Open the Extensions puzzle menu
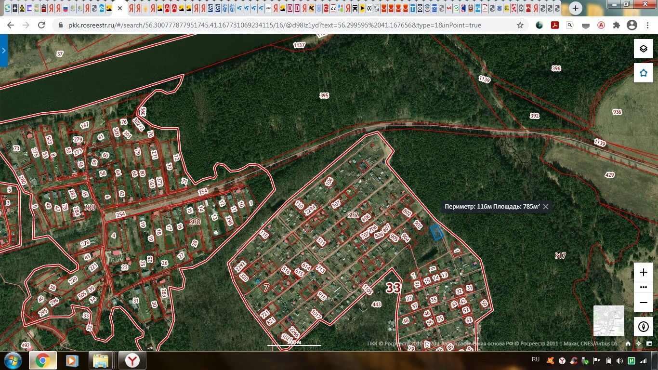This screenshot has height=370, width=658. (617, 25)
